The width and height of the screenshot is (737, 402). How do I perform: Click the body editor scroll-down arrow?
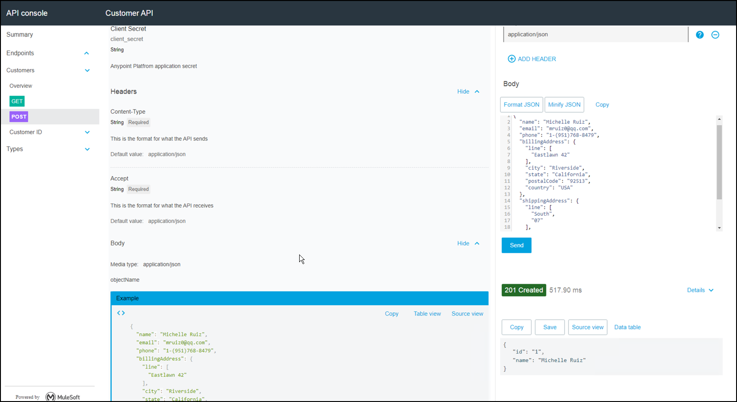[719, 227]
